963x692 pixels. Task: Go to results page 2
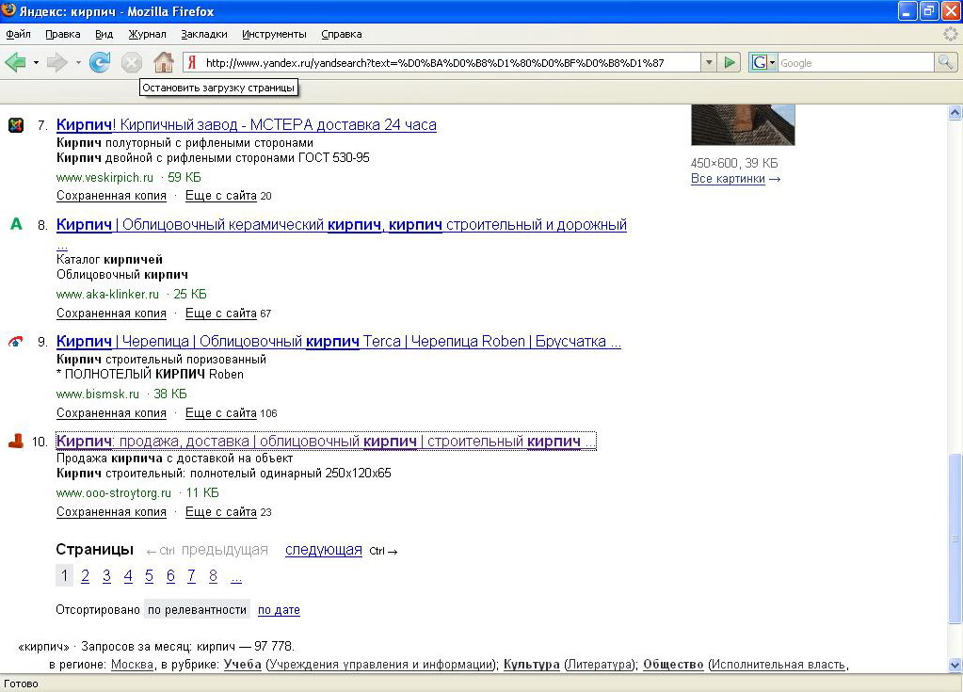[x=86, y=576]
